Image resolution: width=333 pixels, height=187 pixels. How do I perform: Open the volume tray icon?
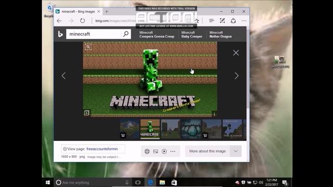coord(261,182)
